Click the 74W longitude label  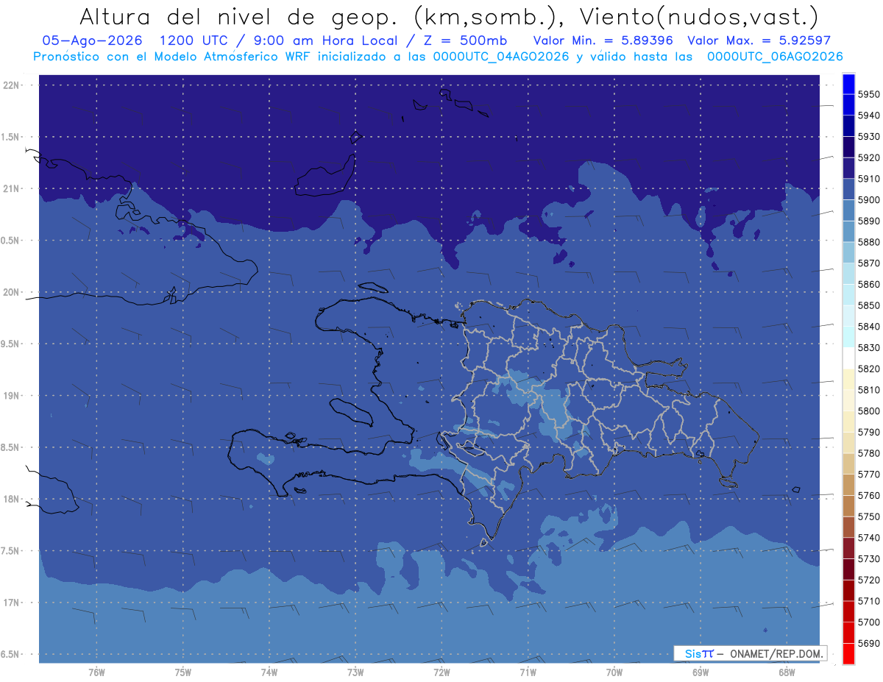pyautogui.click(x=269, y=672)
